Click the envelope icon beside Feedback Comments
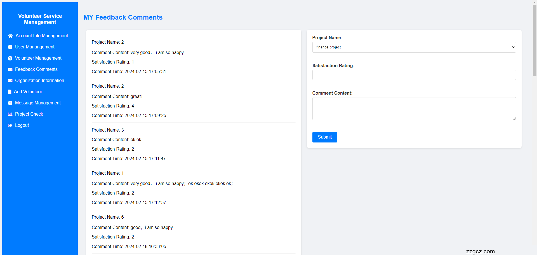Viewport: 537px width, 255px height. pyautogui.click(x=10, y=69)
